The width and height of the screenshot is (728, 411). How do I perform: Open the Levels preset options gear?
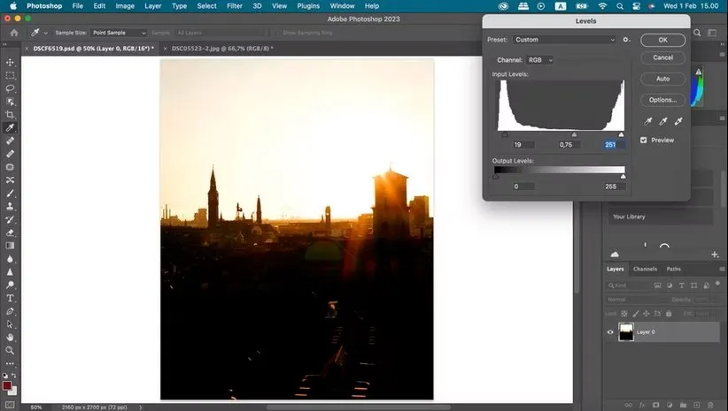click(x=626, y=40)
